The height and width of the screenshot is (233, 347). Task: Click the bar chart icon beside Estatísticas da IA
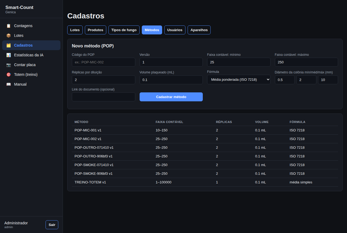coord(9,55)
